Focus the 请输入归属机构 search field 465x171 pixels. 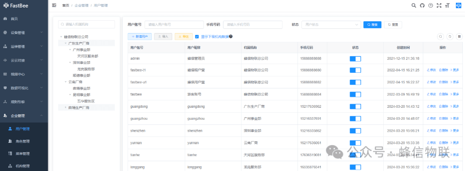tap(86, 25)
